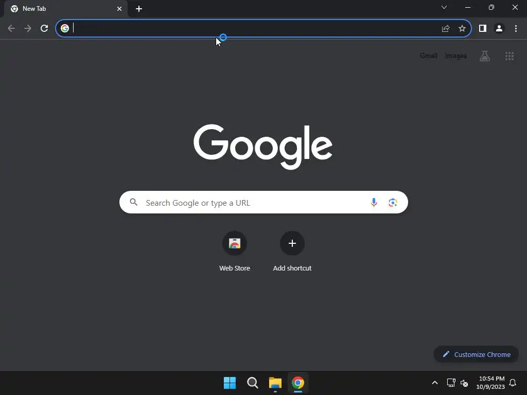Open Windows Start menu
The image size is (527, 395).
[230, 383]
